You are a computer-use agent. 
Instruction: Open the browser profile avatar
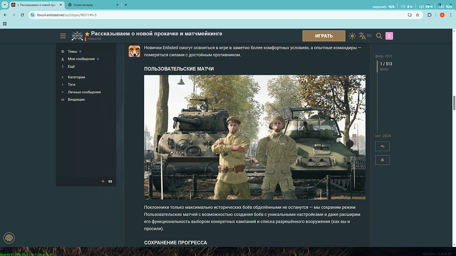coord(442,15)
